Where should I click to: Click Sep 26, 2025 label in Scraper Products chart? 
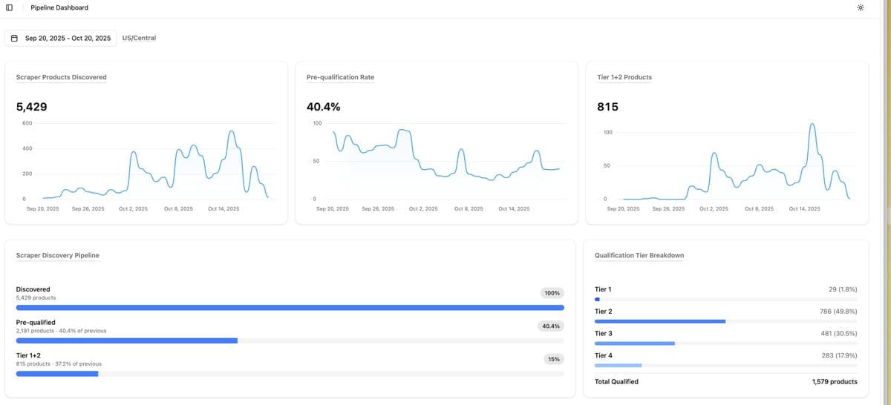(x=87, y=209)
